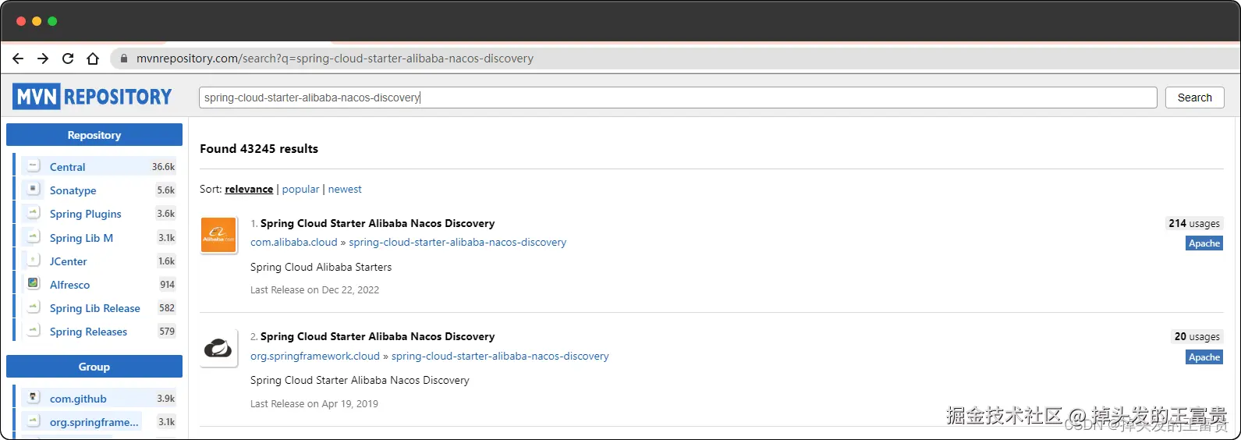
Task: View site security lock icon
Action: click(x=124, y=59)
